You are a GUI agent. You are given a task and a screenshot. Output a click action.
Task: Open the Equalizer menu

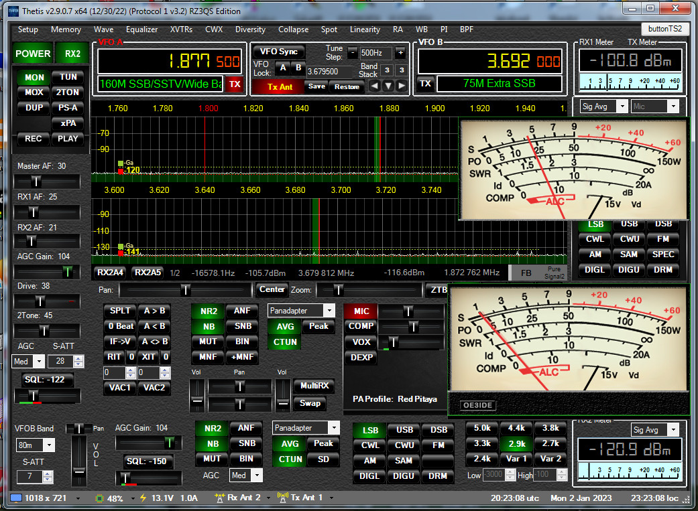pyautogui.click(x=141, y=29)
